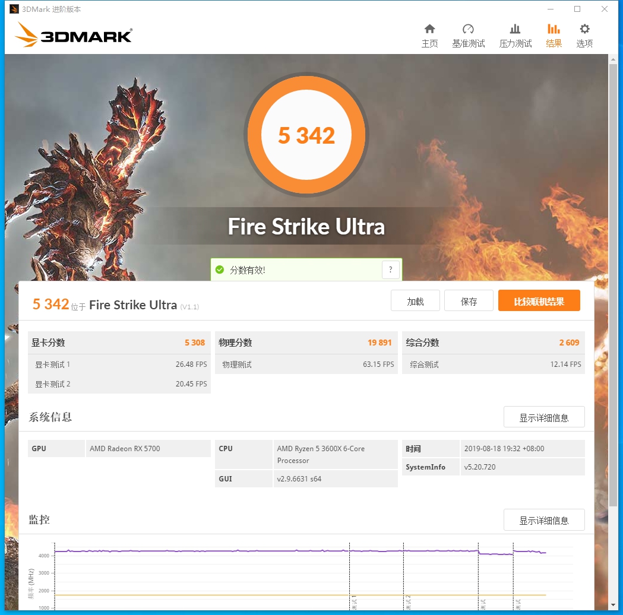623x615 pixels.
Task: Click the 5 342 score circle
Action: pos(306,135)
